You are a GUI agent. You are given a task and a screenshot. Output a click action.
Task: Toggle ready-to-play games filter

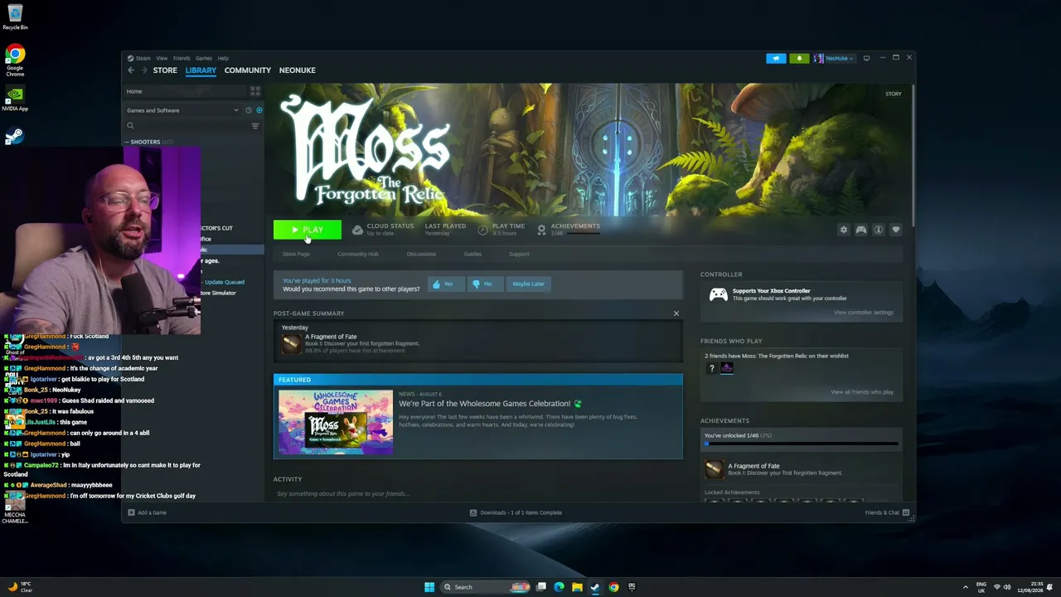tap(259, 110)
